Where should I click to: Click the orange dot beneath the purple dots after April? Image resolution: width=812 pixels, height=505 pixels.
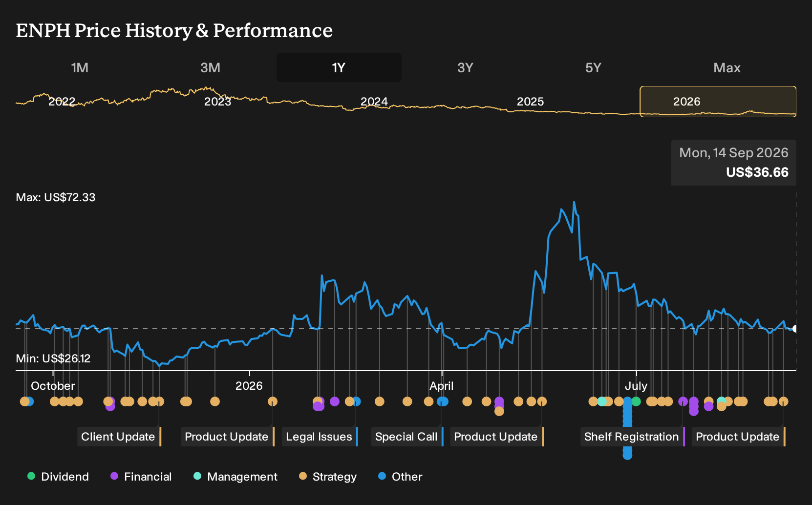pos(499,411)
